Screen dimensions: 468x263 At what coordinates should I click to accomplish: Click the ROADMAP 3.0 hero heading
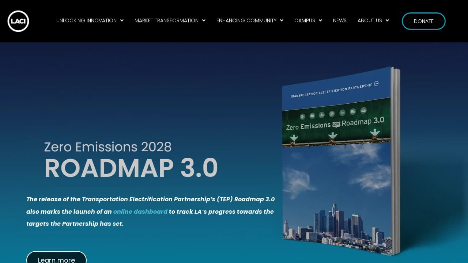tap(131, 168)
